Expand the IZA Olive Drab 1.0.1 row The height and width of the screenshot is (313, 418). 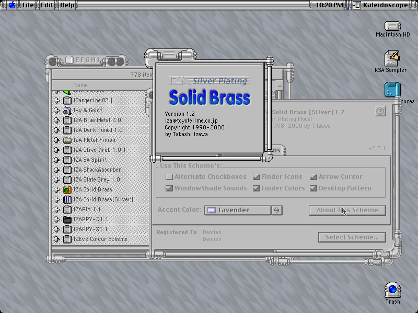[x=56, y=150]
